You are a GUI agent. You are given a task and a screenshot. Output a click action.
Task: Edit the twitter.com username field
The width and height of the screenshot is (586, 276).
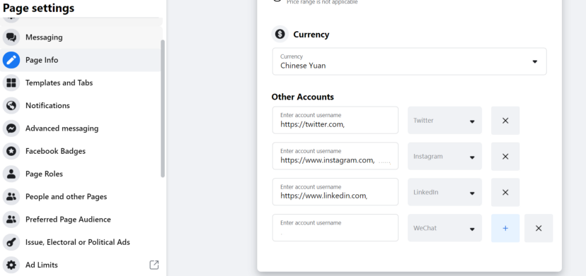coord(335,120)
